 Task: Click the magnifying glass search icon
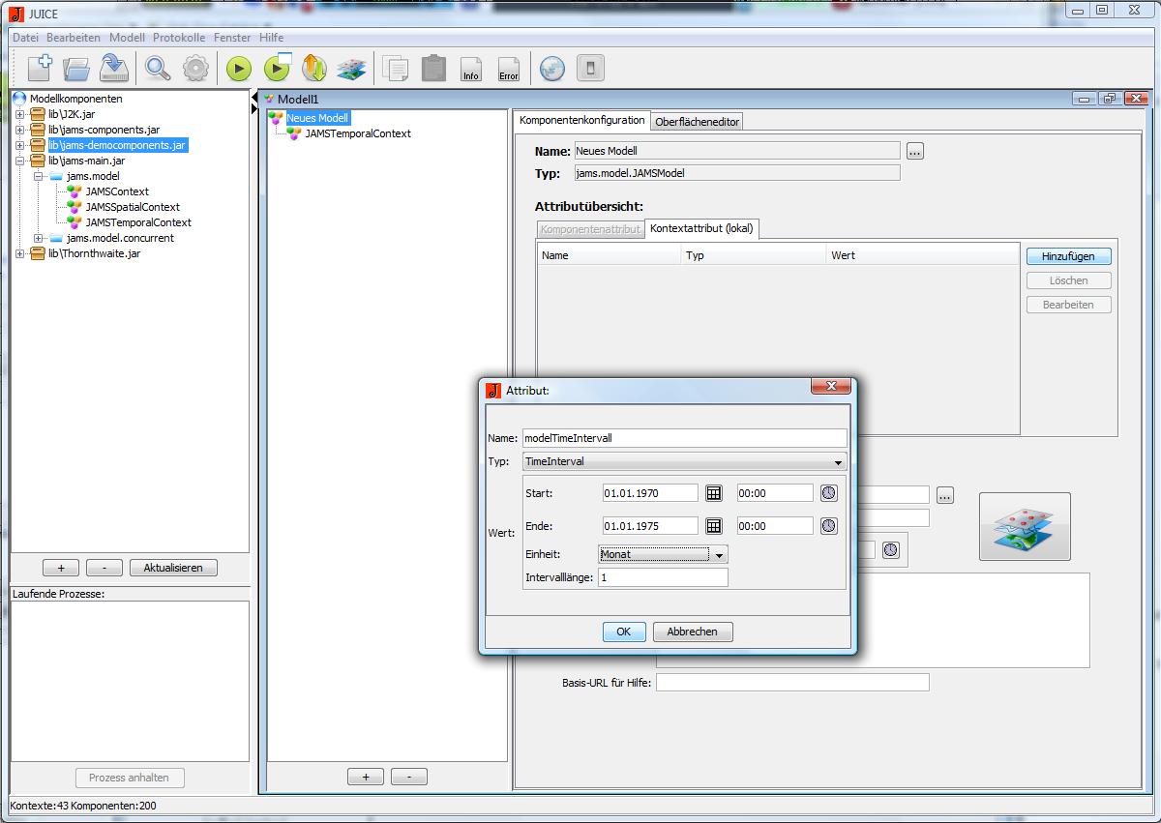coord(158,69)
